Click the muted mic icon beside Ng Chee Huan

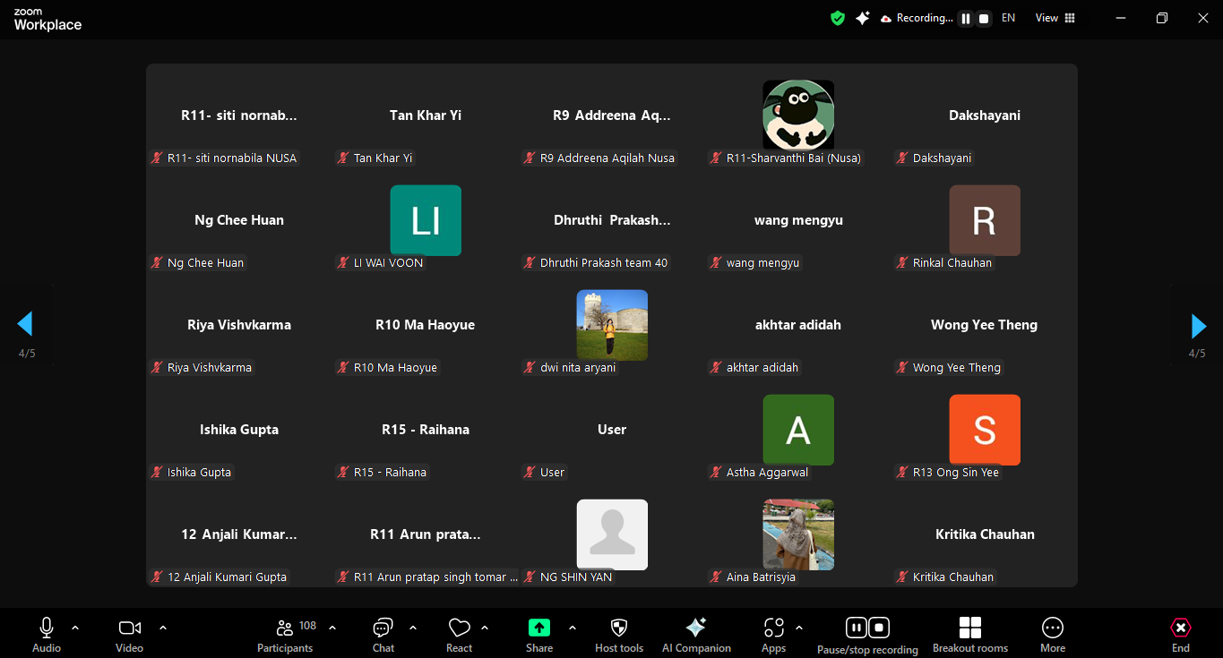(157, 262)
